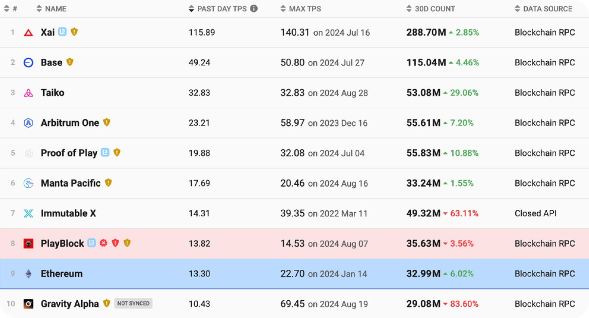Open the Manta Pacific project name
This screenshot has width=589, height=318.
(x=70, y=183)
